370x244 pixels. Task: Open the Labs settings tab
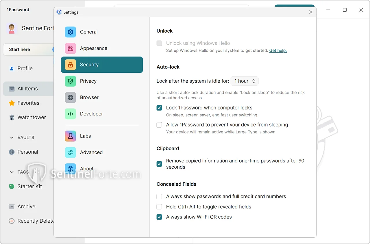[102, 136]
